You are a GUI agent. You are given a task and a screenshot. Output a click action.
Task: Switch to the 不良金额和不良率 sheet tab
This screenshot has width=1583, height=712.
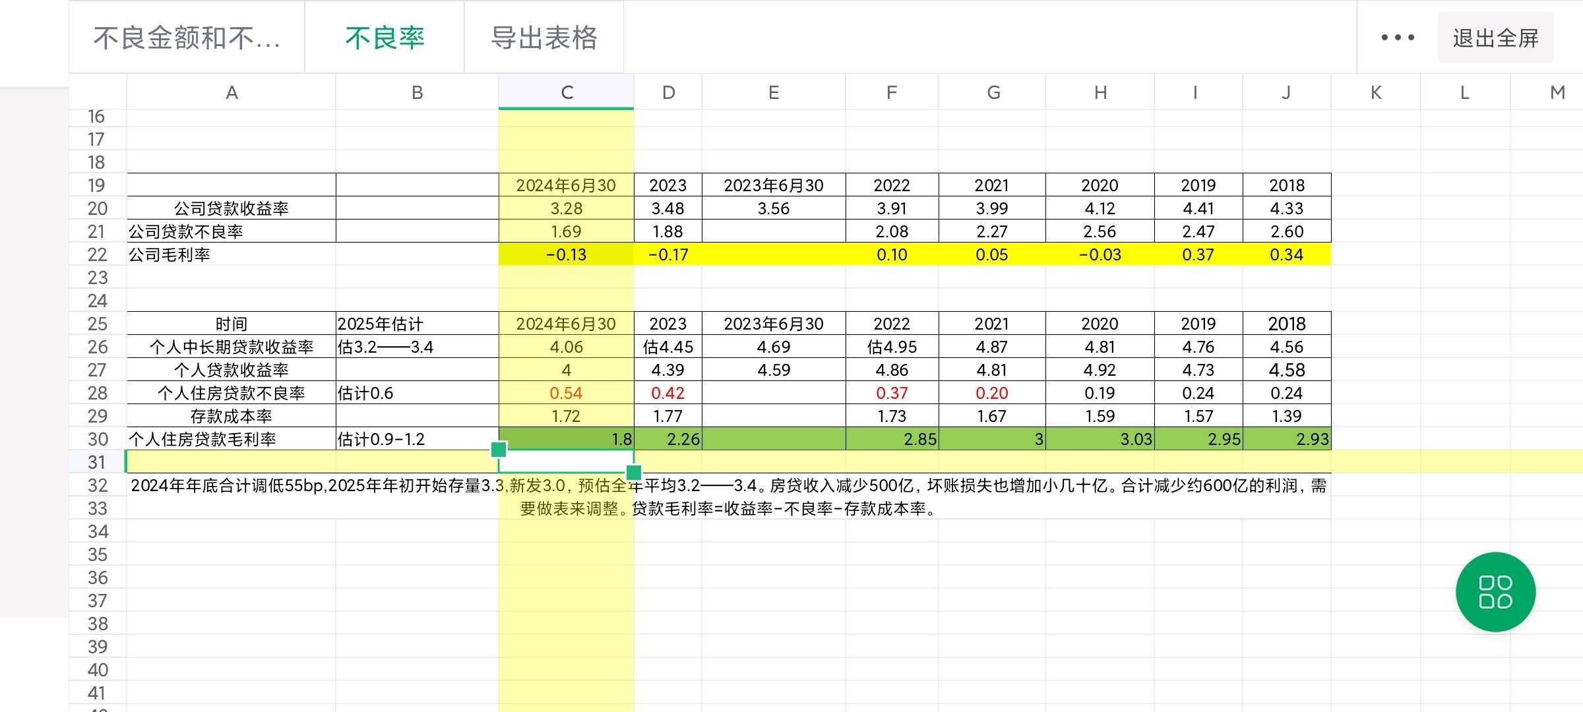tap(187, 38)
